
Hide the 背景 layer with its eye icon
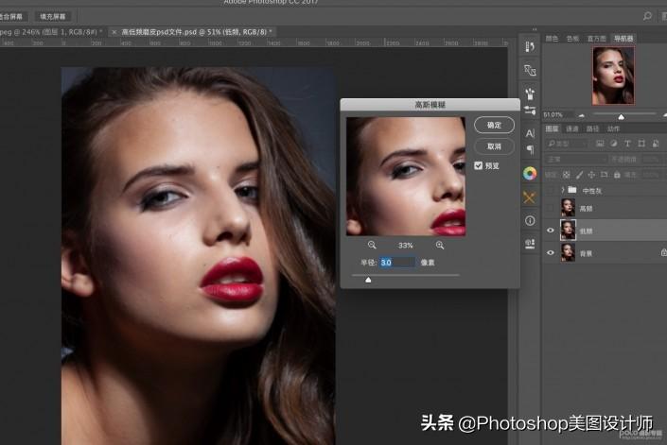552,252
